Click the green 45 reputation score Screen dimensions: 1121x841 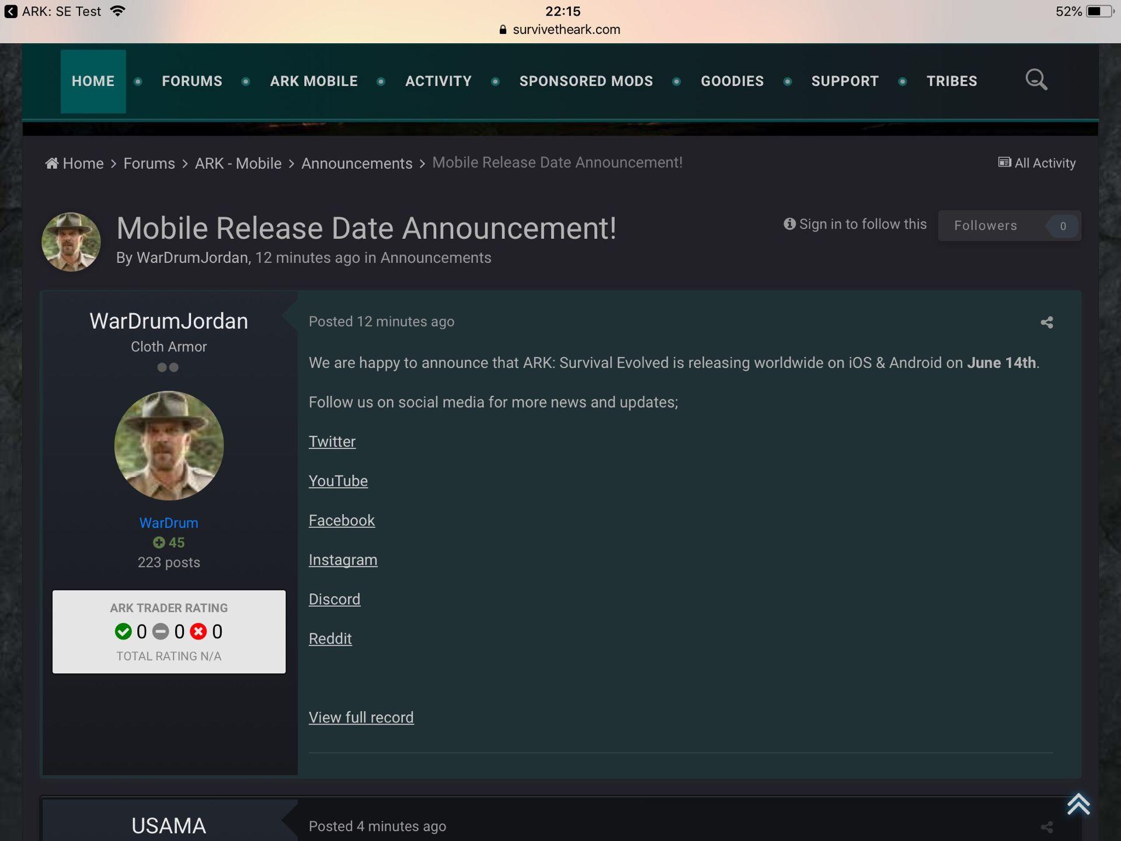(x=169, y=543)
